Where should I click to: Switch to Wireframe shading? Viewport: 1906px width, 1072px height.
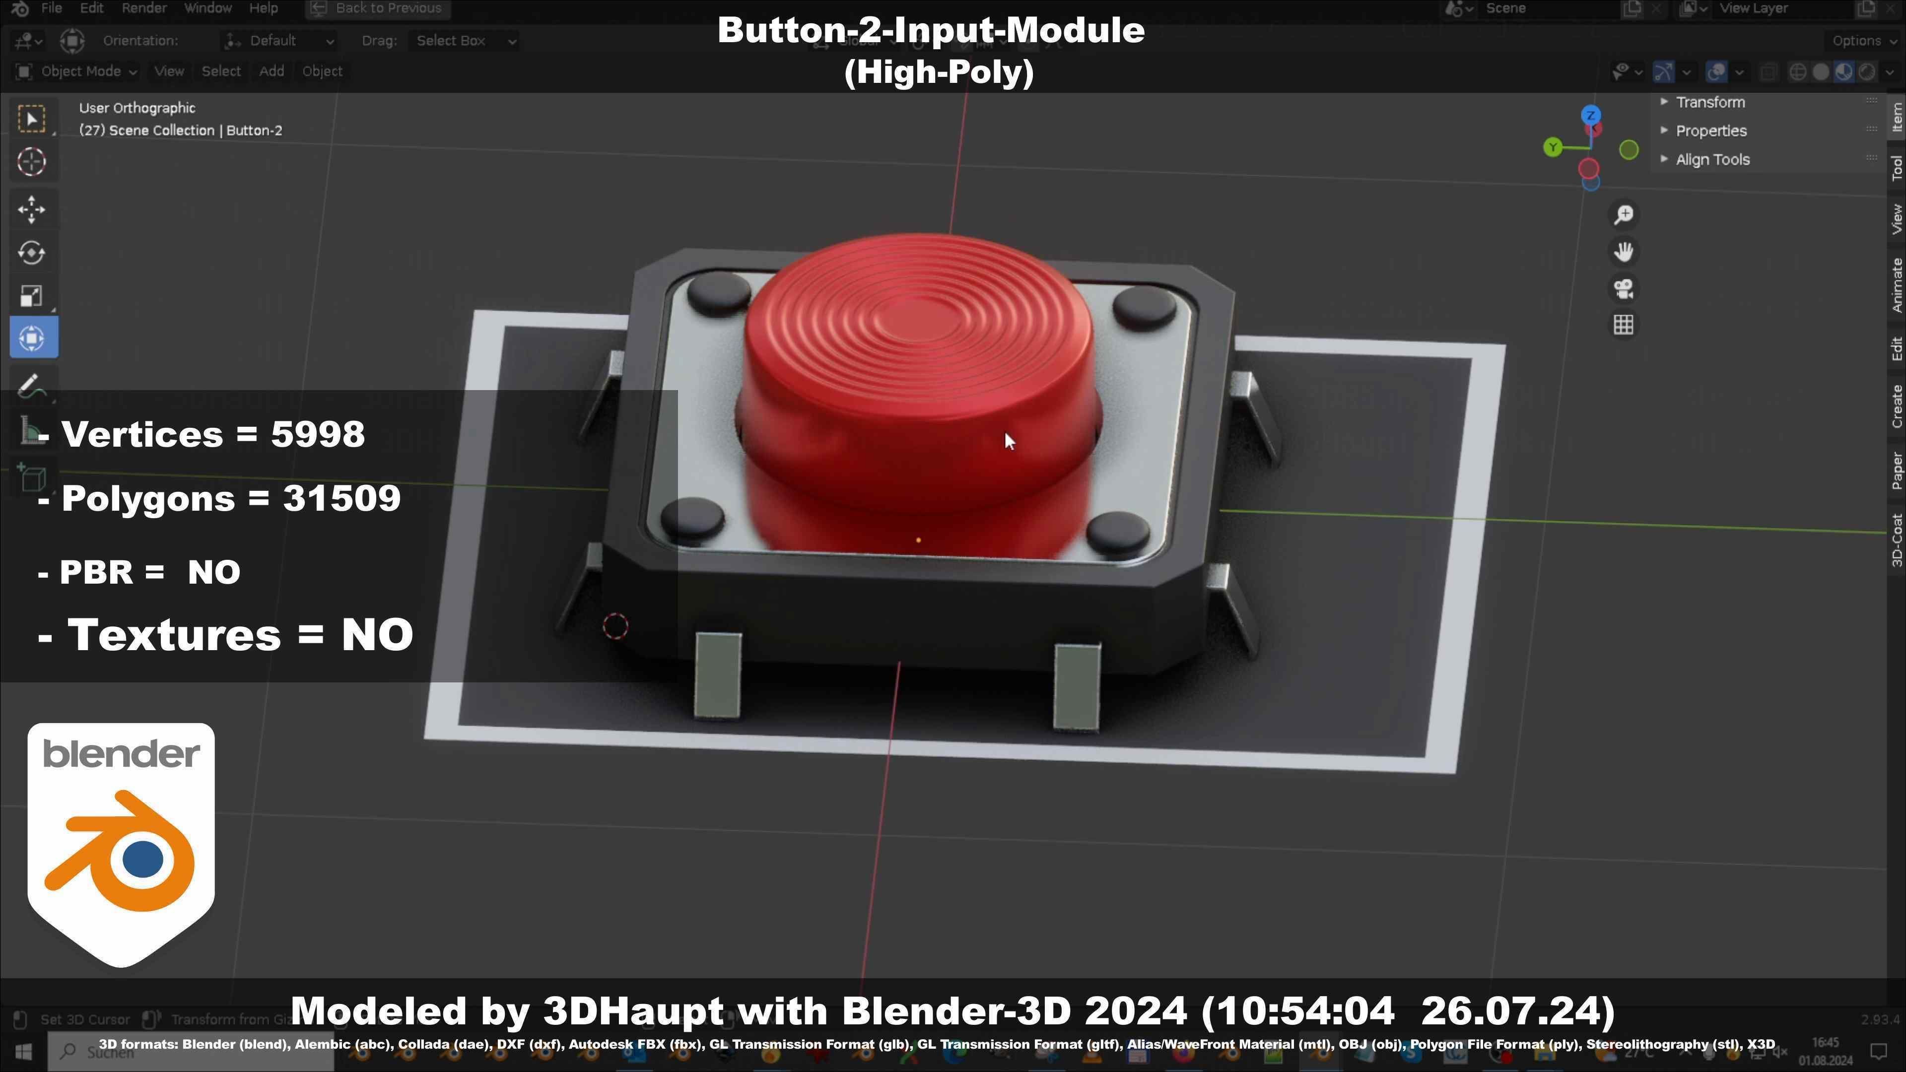(1797, 72)
